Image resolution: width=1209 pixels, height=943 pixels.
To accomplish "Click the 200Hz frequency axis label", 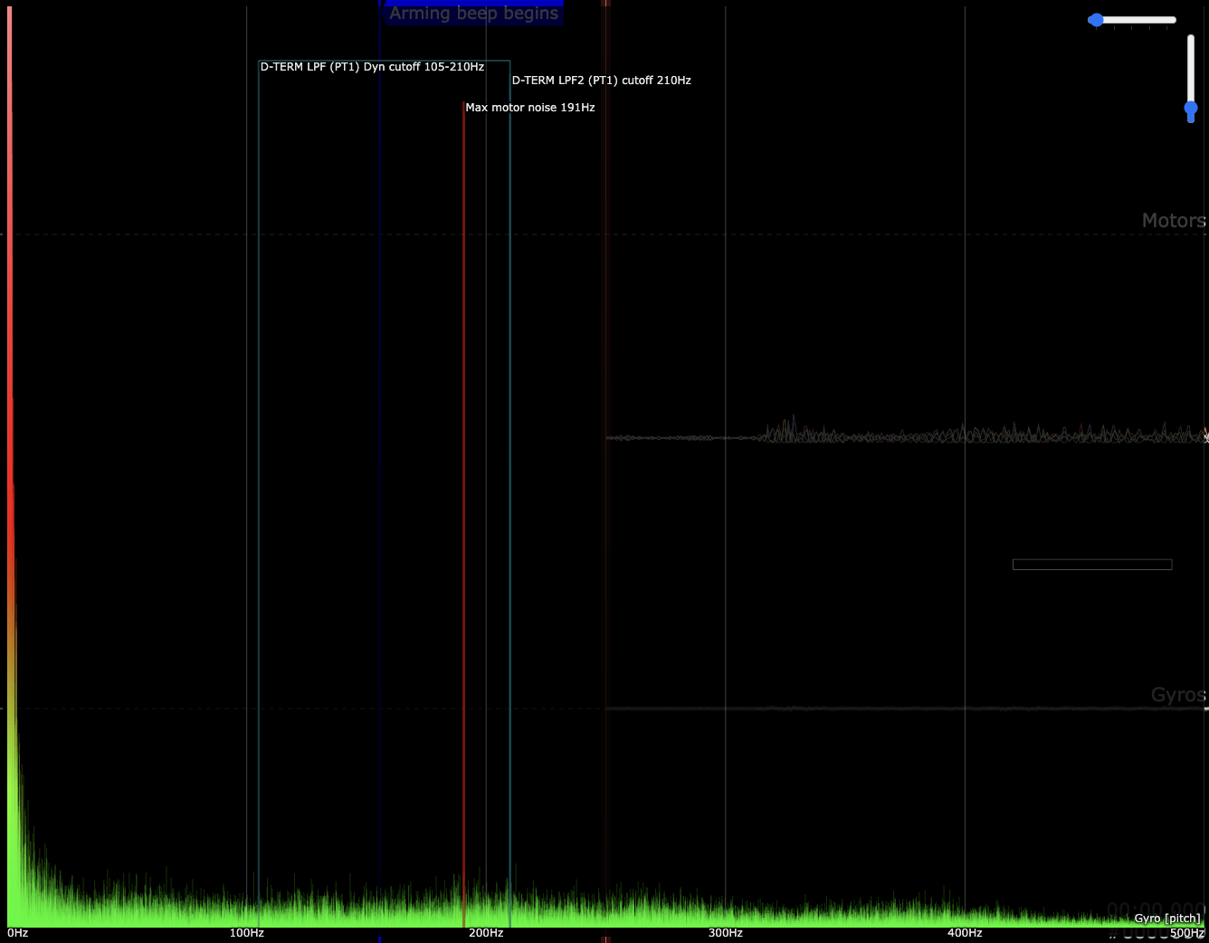I will point(486,933).
